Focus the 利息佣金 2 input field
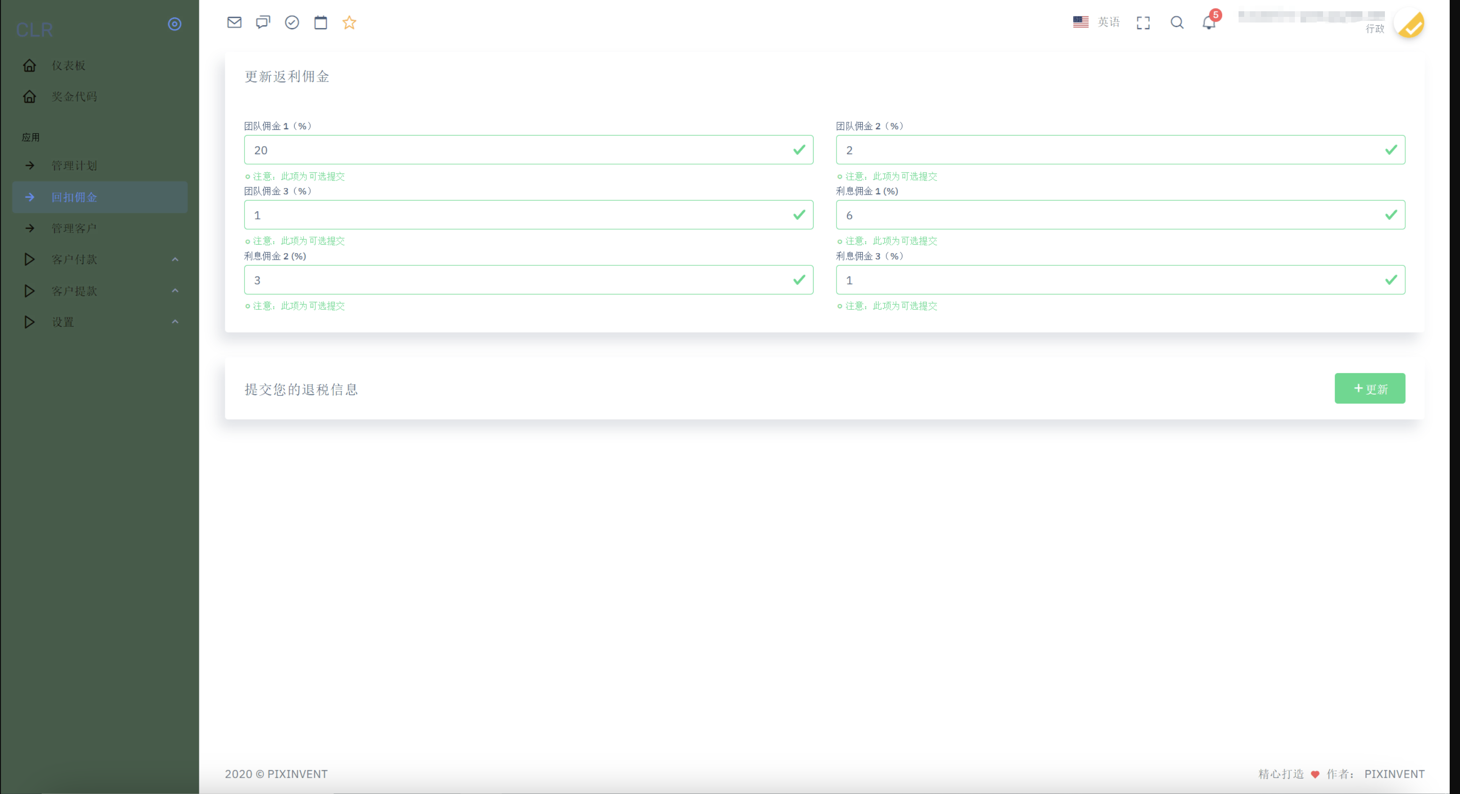1460x794 pixels. (x=528, y=280)
